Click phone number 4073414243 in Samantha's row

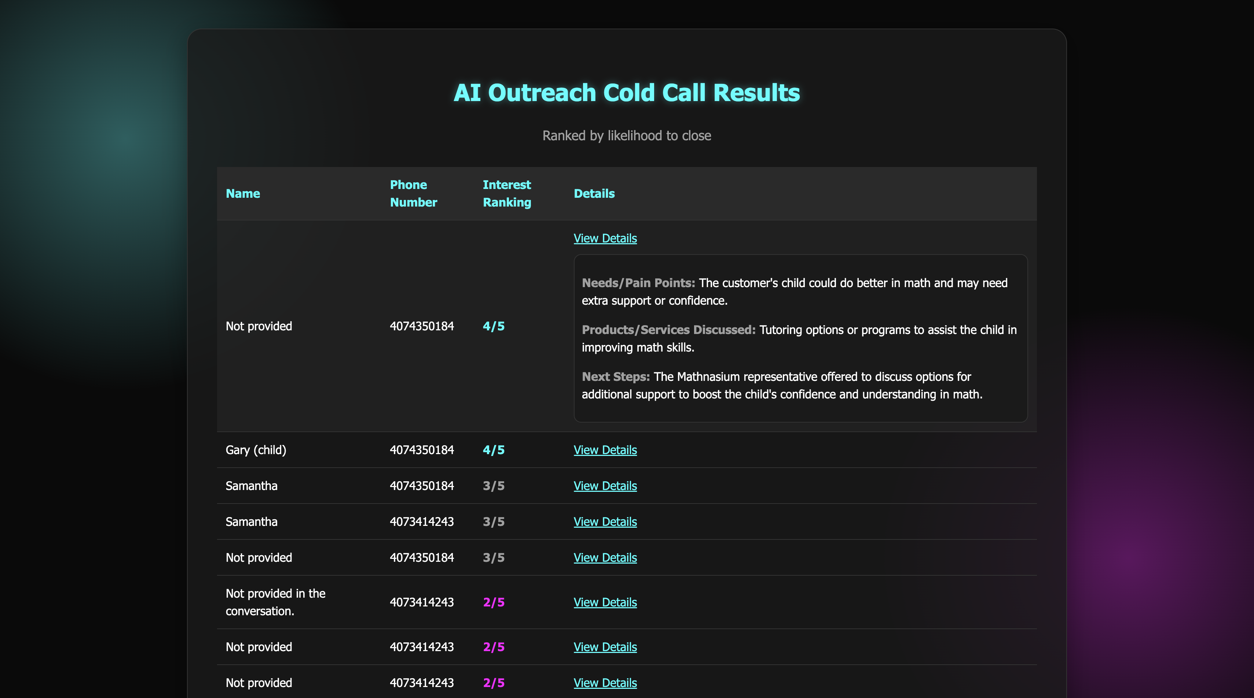pos(421,522)
